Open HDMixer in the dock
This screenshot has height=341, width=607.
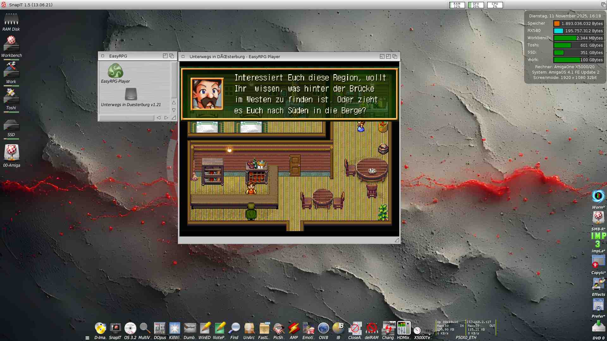(x=404, y=329)
